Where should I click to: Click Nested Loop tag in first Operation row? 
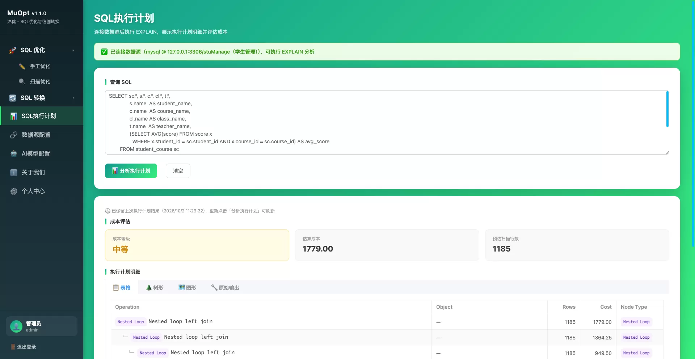tap(131, 322)
